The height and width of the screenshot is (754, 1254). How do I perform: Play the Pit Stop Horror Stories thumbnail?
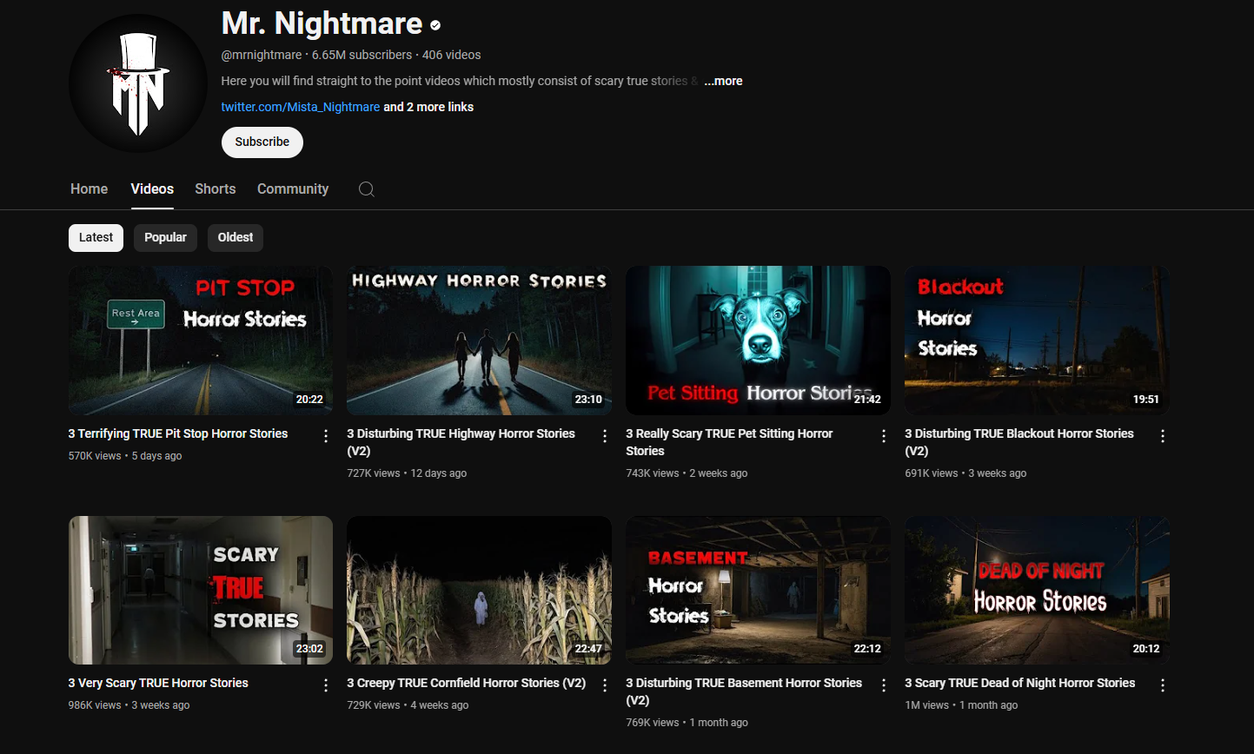[201, 341]
